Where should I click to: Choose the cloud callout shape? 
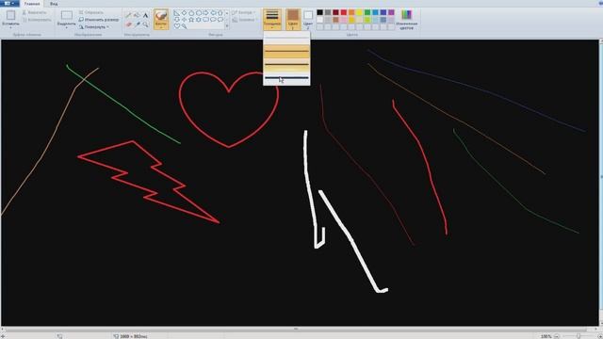coord(220,20)
